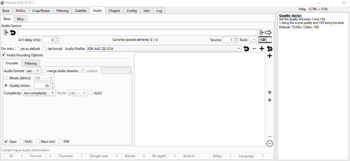Image resolution: width=350 pixels, height=161 pixels.
Task: Click the circled minus to clear audio queue
Action: 269,144
